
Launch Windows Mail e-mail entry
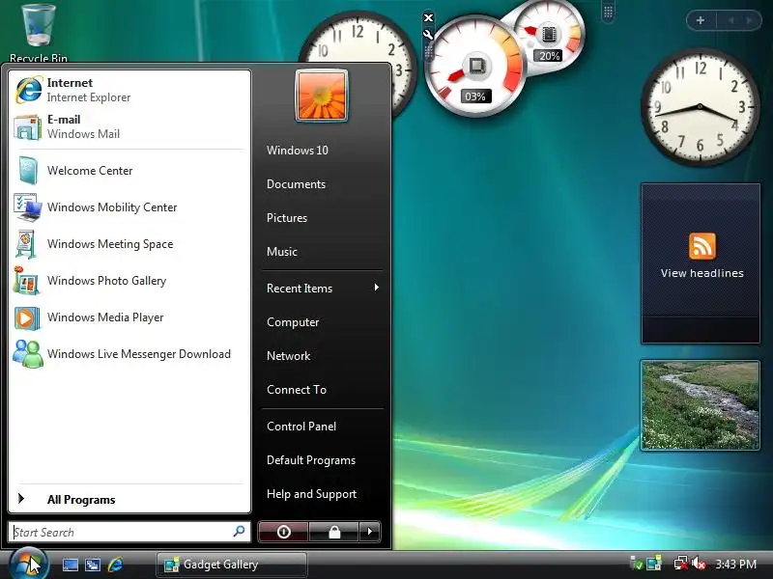[x=129, y=126]
